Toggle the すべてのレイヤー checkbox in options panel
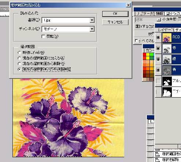 (136, 40)
